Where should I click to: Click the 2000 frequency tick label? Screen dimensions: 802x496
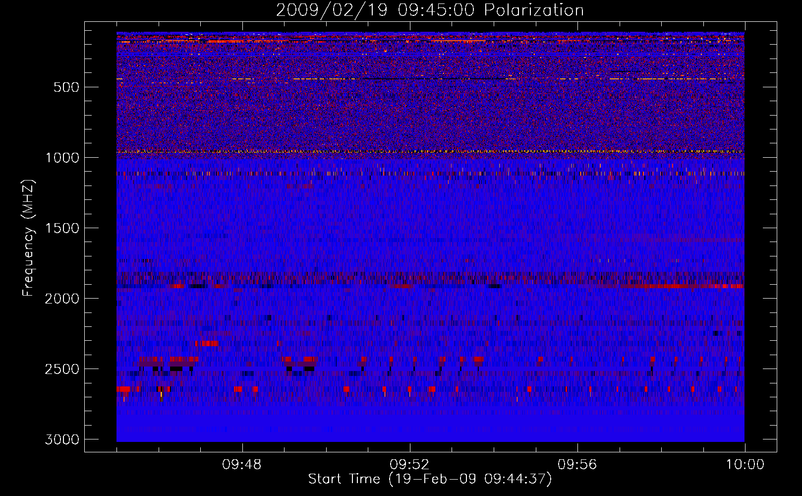coord(62,299)
